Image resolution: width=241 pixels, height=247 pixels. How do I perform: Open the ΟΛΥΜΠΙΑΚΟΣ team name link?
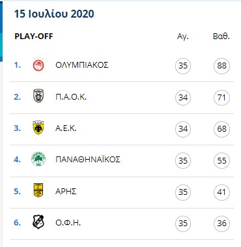[82, 65]
